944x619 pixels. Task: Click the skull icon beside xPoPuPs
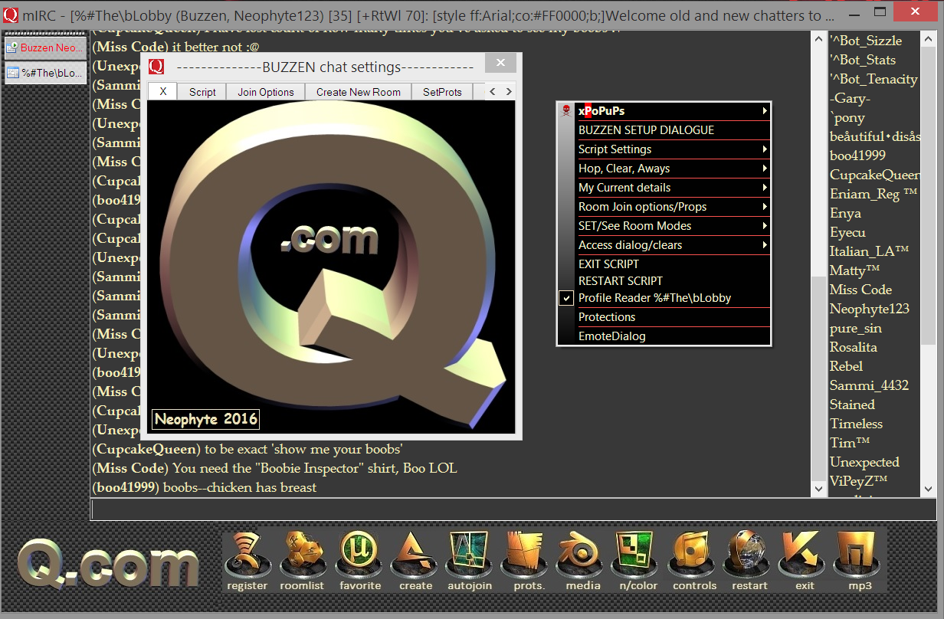(566, 111)
